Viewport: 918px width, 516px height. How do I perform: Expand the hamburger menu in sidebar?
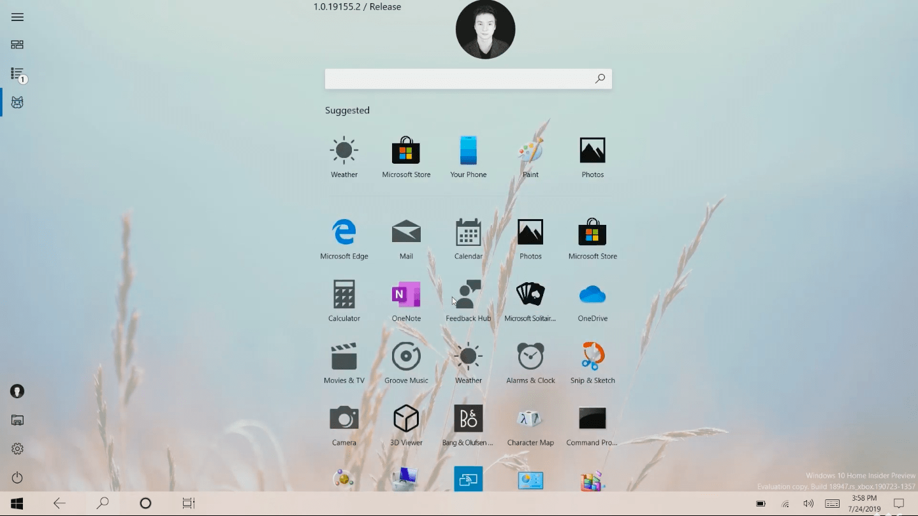point(17,17)
